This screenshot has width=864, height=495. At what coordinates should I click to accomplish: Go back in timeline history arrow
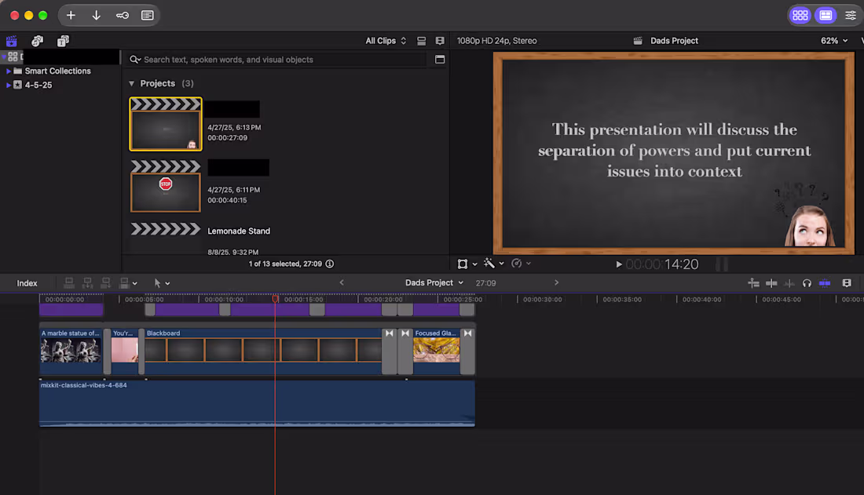(x=342, y=282)
